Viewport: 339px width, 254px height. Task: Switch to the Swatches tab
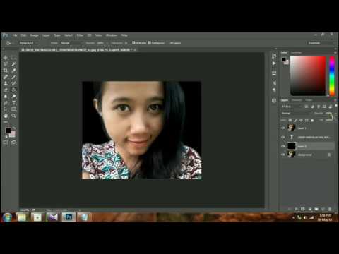(x=296, y=53)
